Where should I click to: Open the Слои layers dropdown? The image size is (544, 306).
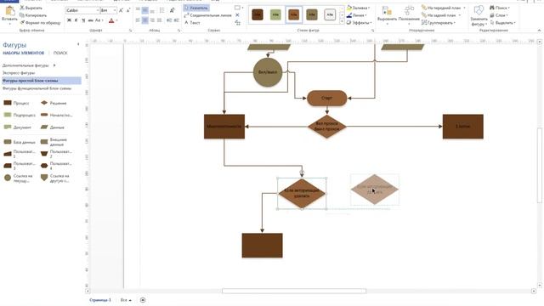coord(499,15)
